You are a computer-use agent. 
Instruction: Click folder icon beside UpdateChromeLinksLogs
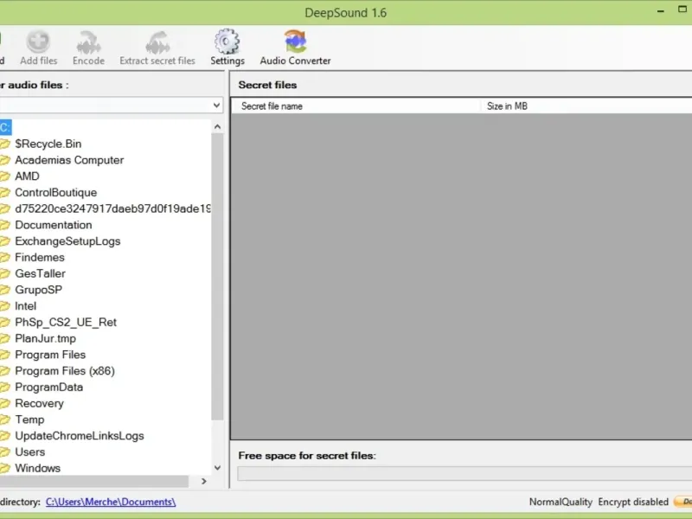pyautogui.click(x=5, y=436)
